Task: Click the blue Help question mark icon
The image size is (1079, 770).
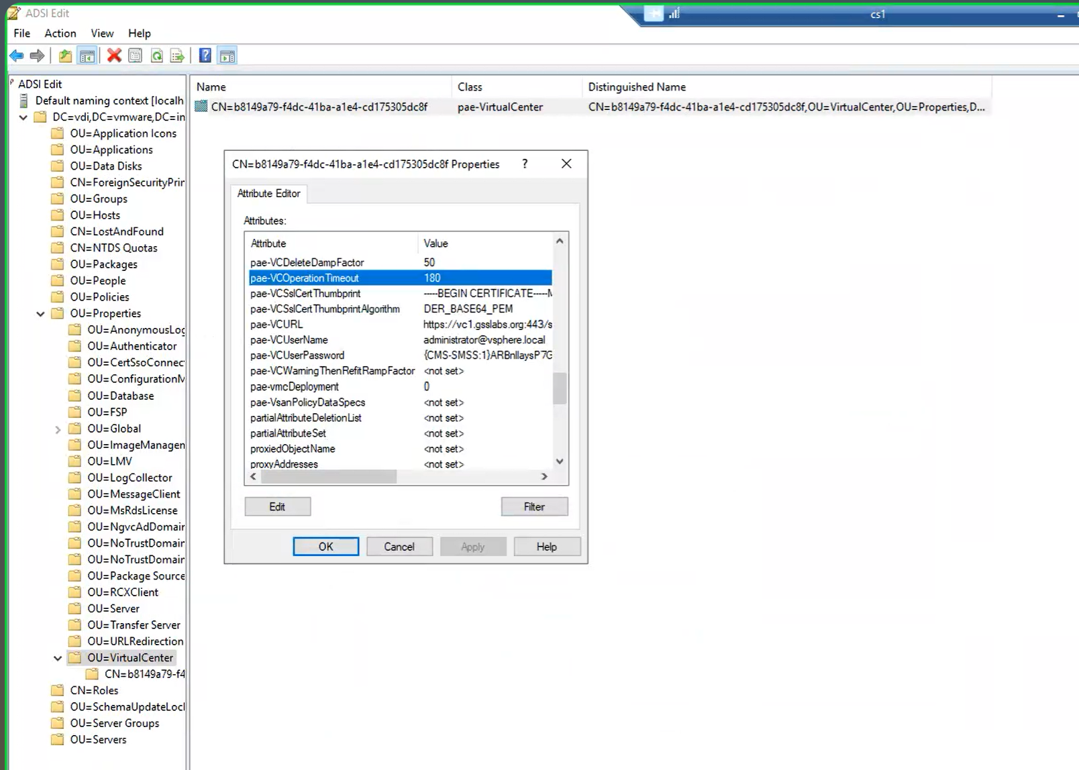Action: click(205, 56)
